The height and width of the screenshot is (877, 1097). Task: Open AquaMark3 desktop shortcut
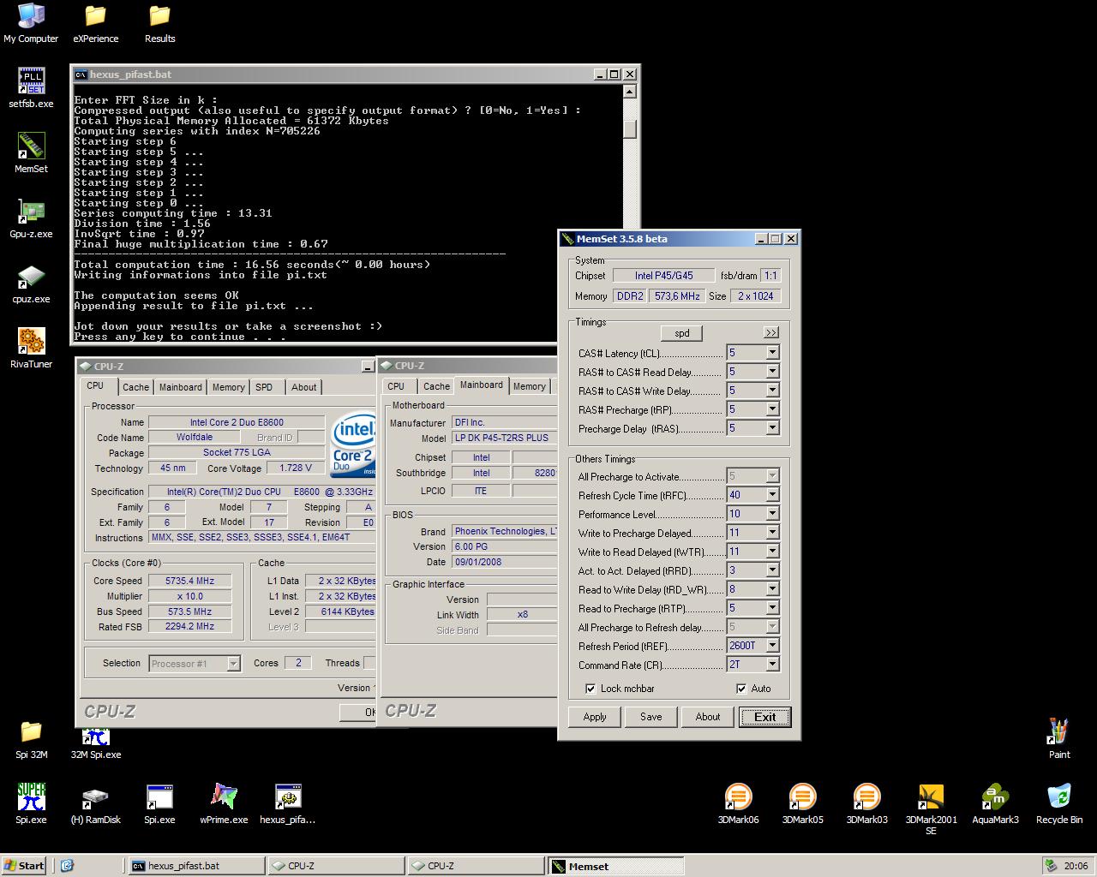point(995,804)
